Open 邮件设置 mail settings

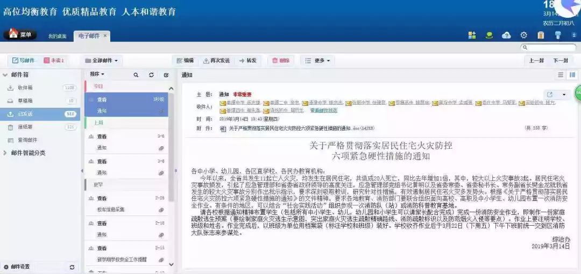tap(17, 266)
